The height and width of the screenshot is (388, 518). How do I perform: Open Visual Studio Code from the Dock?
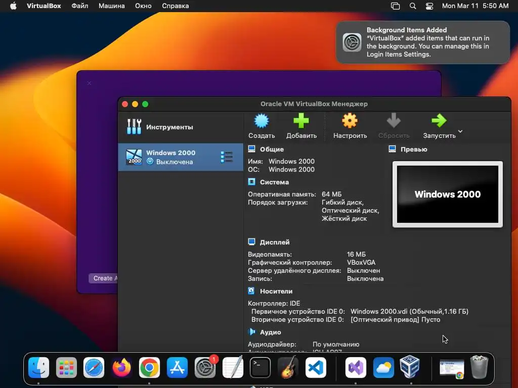pyautogui.click(x=316, y=367)
